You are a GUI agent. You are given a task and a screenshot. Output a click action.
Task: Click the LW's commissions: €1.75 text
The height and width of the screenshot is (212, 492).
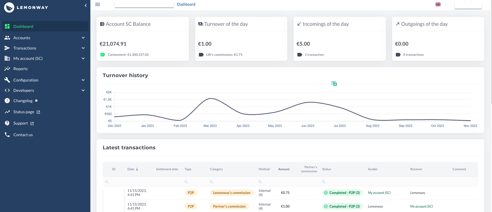pyautogui.click(x=224, y=55)
